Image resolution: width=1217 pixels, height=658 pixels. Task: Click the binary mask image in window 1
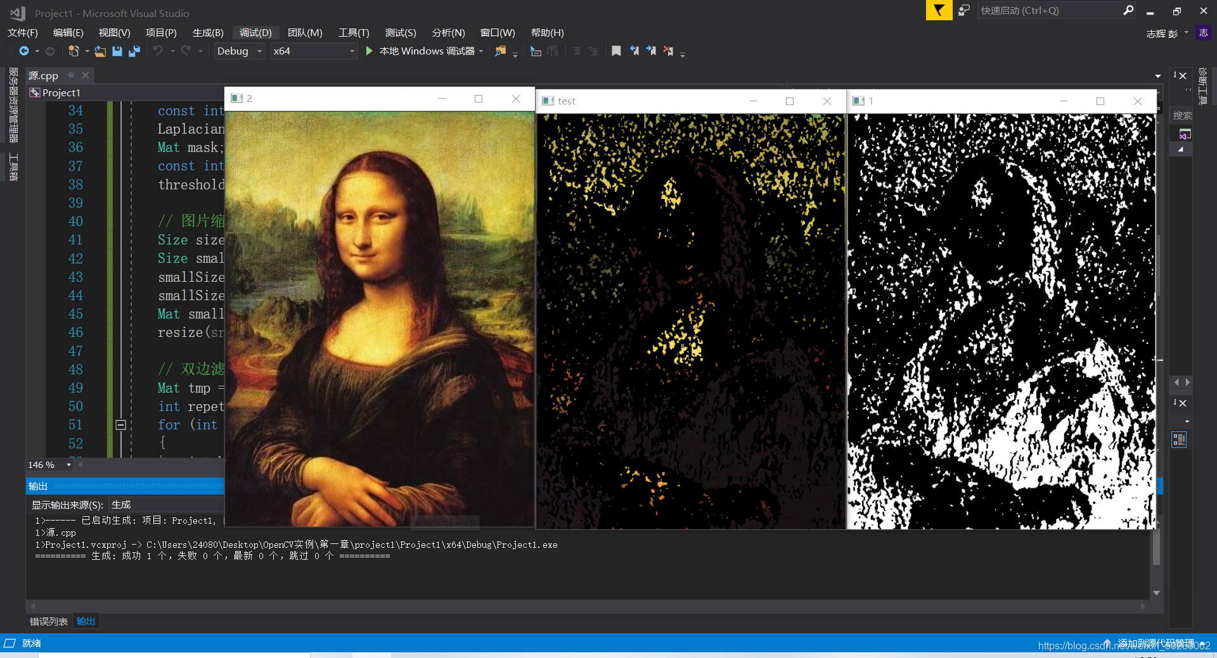point(1001,321)
